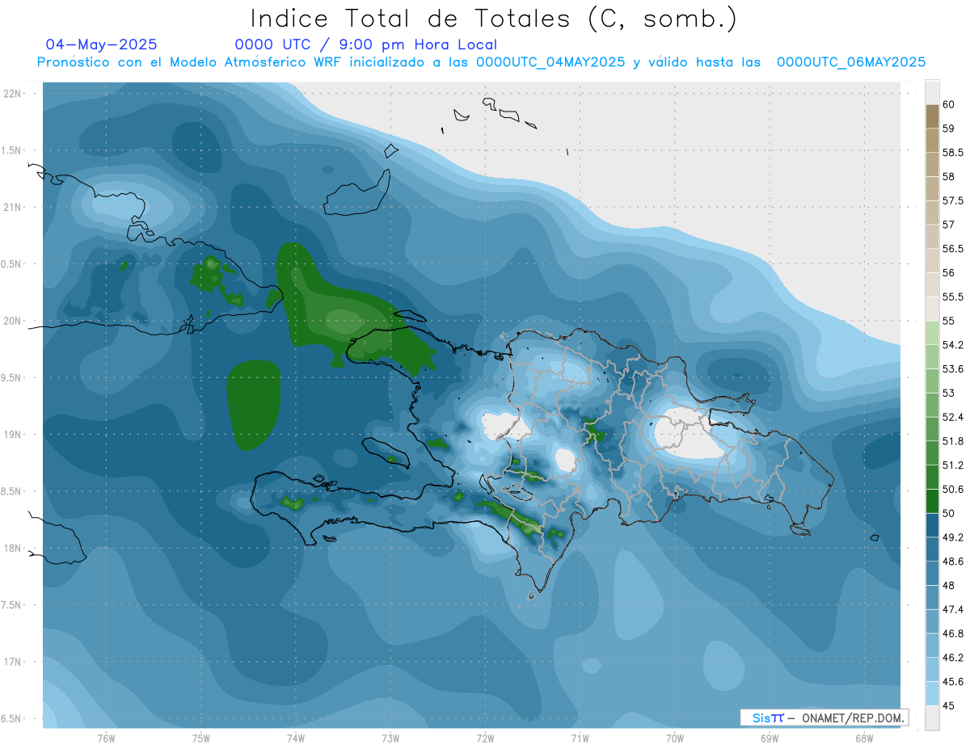Screen dimensions: 970x749
Task: Click the longitude label '76W'
Action: (106, 738)
